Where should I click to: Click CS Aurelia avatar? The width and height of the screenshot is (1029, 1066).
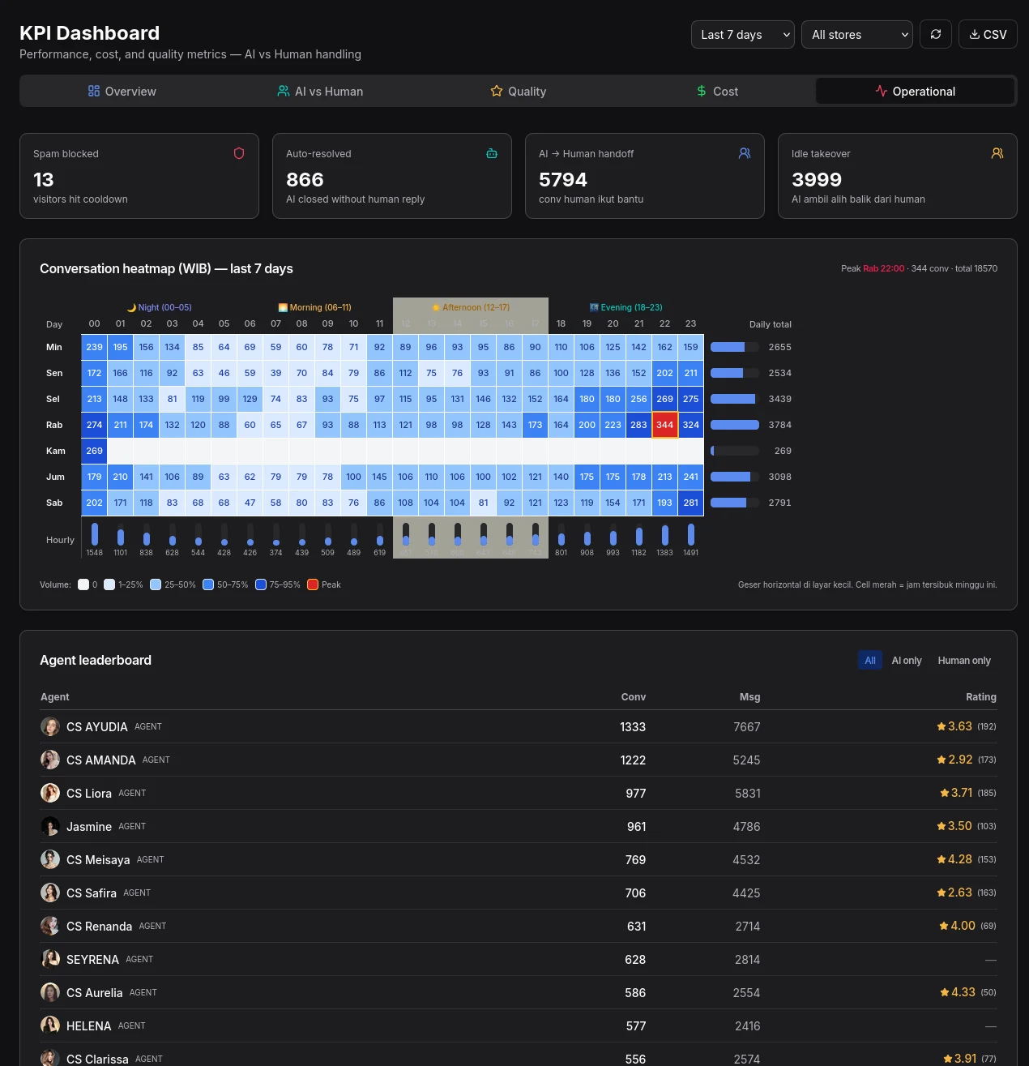(50, 992)
